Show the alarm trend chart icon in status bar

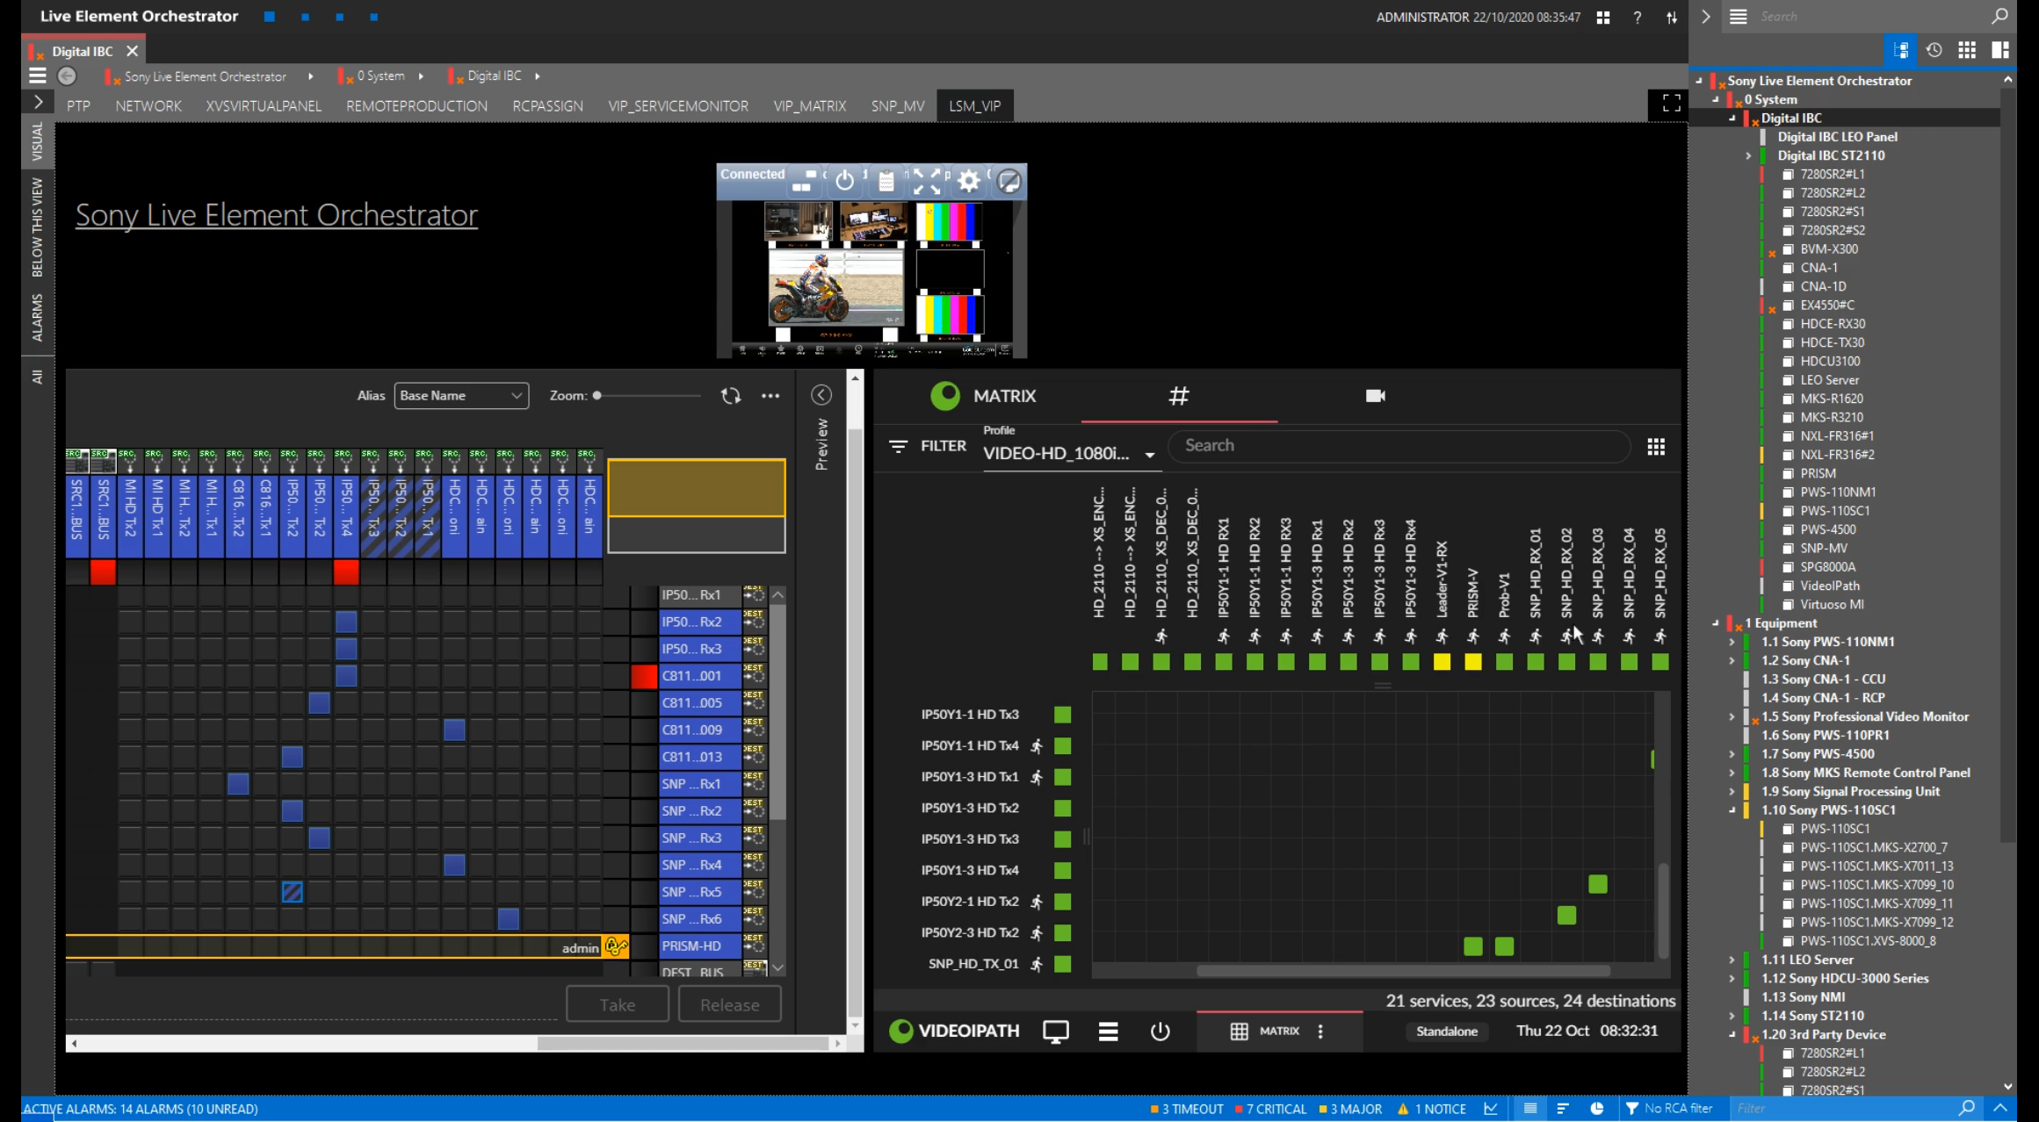(1491, 1109)
